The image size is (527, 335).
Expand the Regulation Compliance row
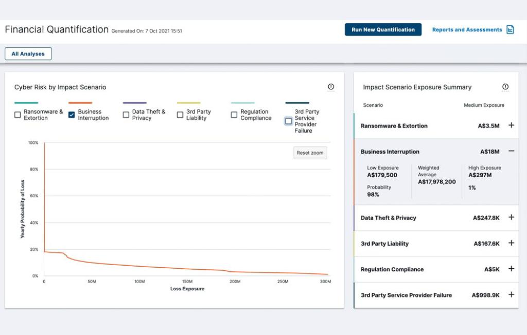(511, 269)
